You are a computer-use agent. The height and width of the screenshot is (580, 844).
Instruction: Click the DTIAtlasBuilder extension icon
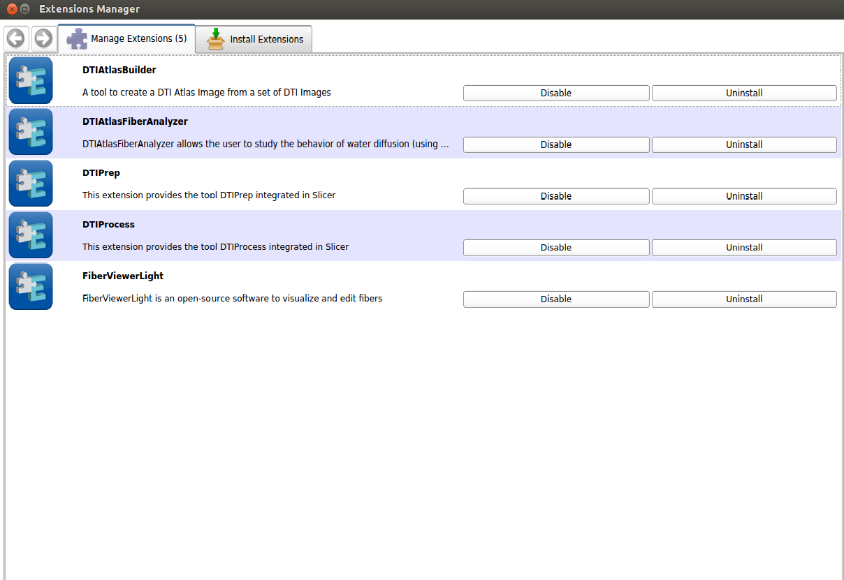(31, 80)
